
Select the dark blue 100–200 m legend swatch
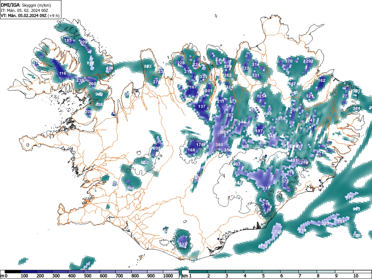(29, 272)
